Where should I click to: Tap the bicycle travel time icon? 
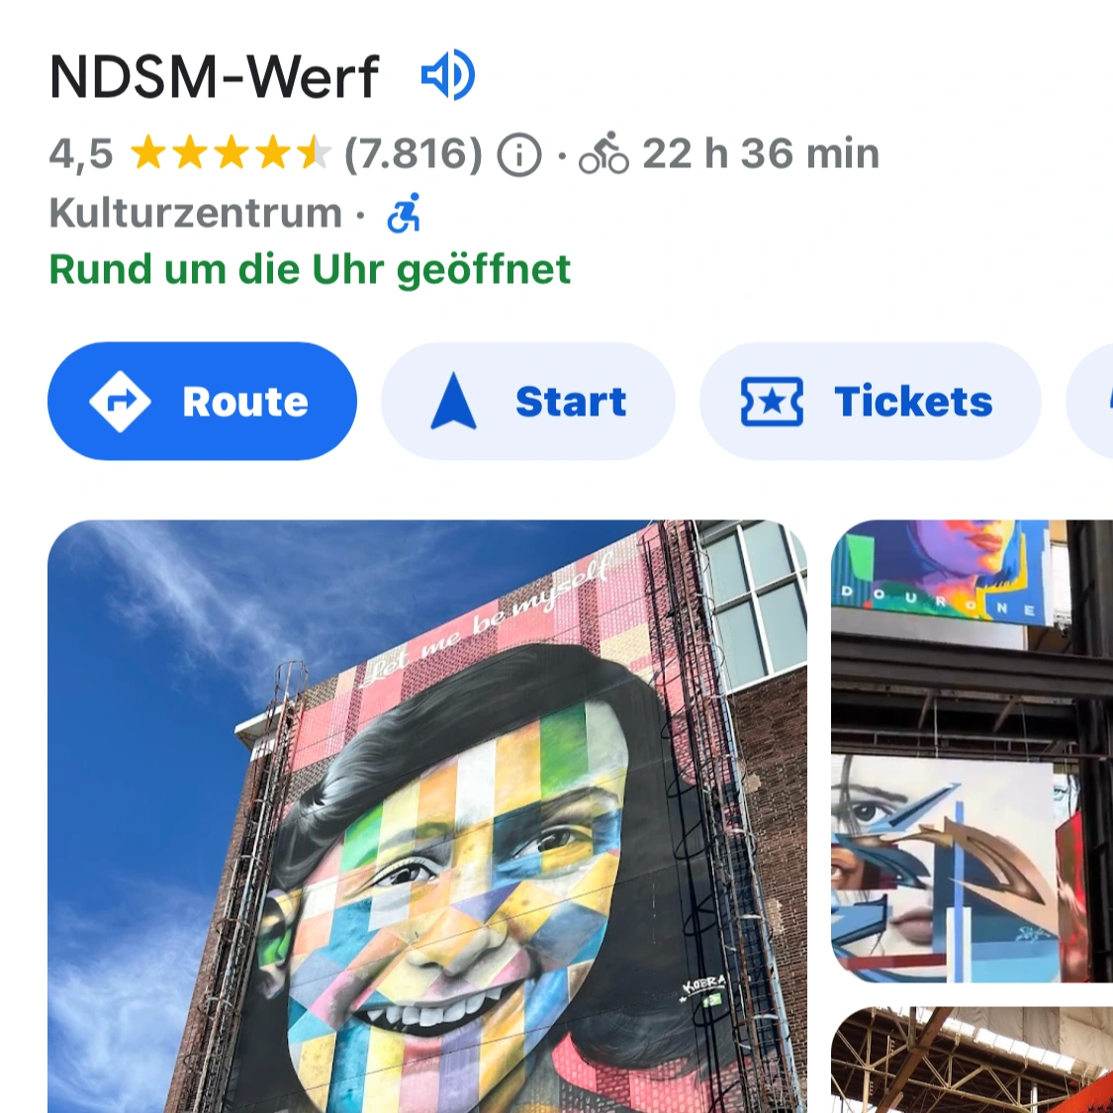coord(603,153)
